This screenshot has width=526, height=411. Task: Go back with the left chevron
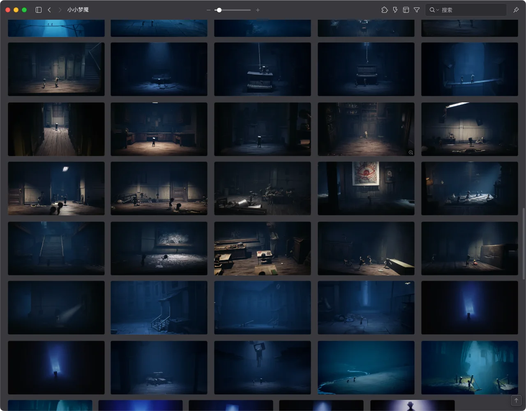pos(49,10)
